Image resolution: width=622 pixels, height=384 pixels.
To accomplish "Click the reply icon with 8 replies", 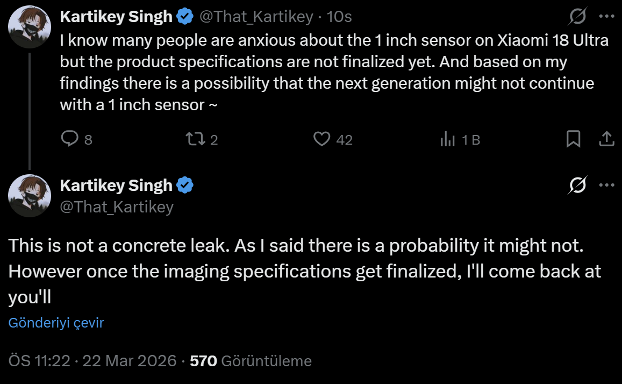I will (70, 139).
